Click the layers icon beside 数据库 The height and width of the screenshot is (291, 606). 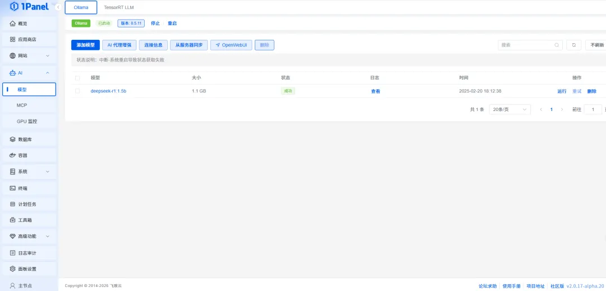tap(12, 139)
